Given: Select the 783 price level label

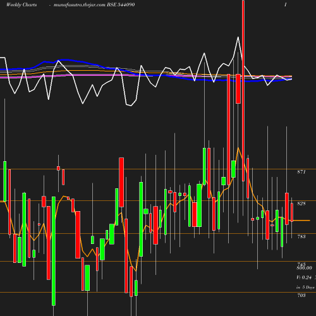Looking at the screenshot, I should coord(301,236).
